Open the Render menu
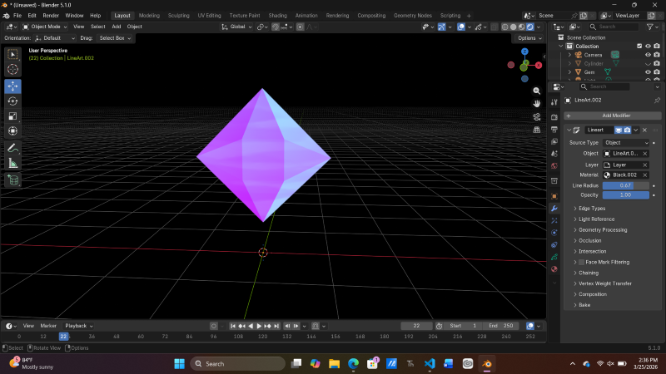Viewport: 666px width, 374px height. 51,15
